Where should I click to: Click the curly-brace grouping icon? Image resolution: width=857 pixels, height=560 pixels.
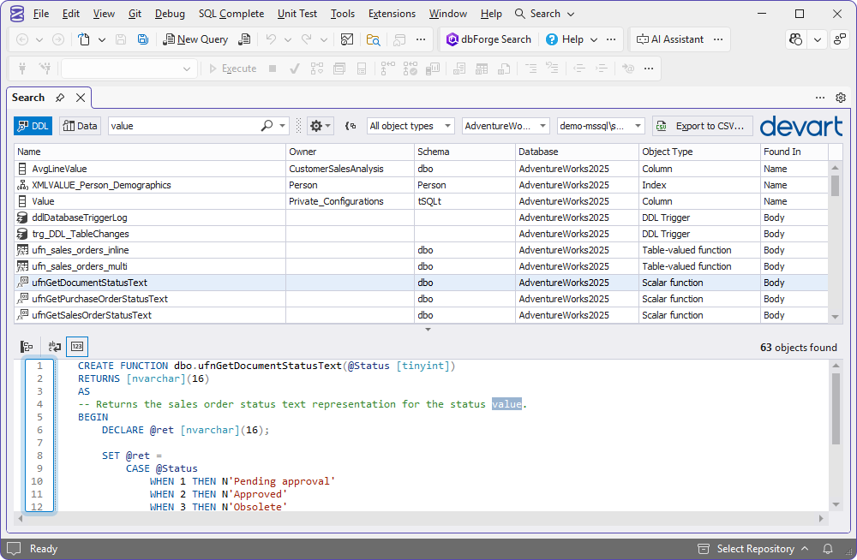pos(351,126)
